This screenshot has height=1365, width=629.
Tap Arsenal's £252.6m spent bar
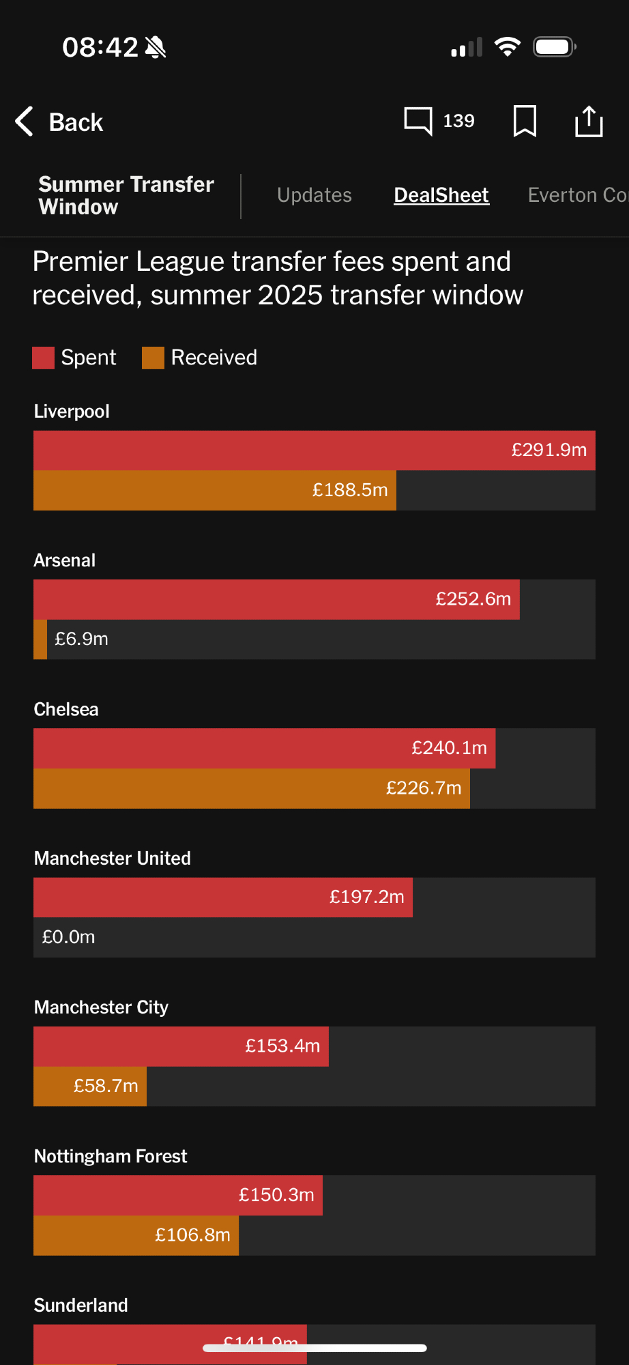click(x=276, y=599)
